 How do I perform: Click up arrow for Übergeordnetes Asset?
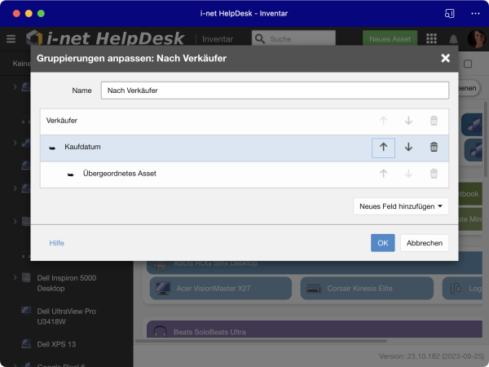click(x=383, y=174)
